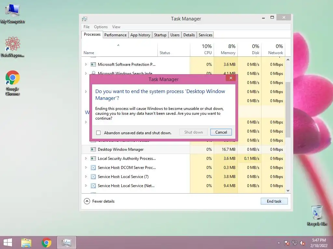Click the Local Security Authority process icon
333x249 pixels.
point(93,158)
